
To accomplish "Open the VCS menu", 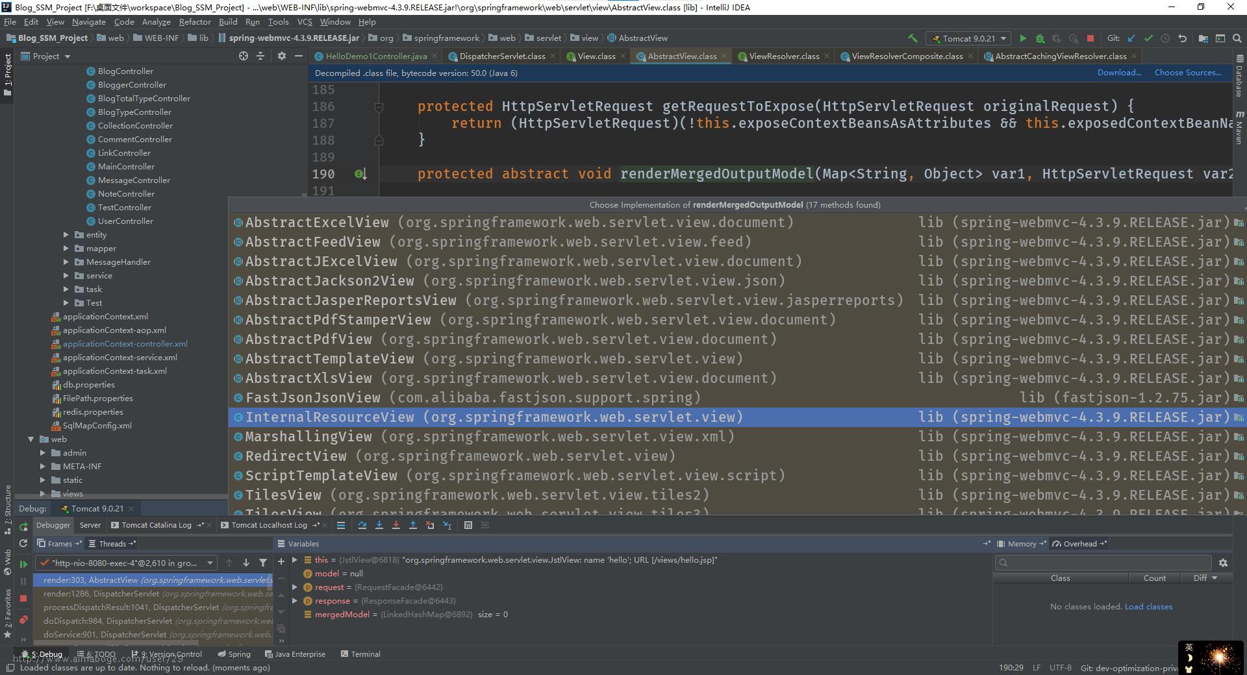I will point(305,21).
